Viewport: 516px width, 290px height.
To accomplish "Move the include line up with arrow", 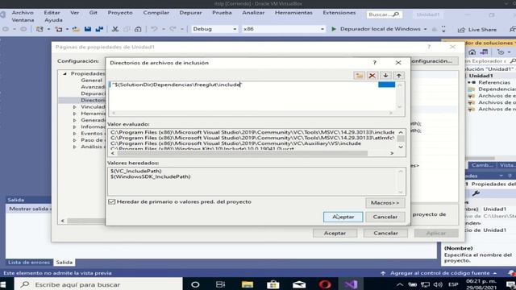I will point(398,76).
